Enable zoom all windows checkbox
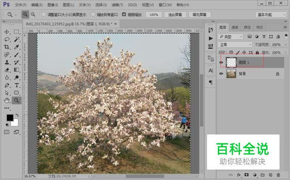The width and height of the screenshot is (290, 180). point(93,14)
